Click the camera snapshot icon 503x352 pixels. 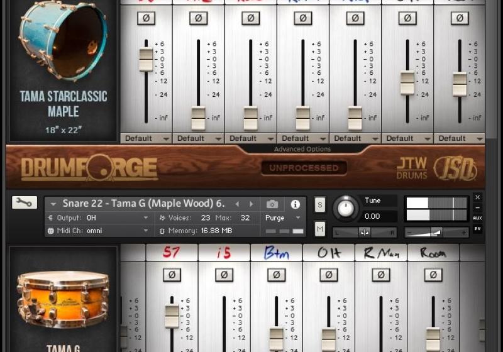click(x=272, y=204)
